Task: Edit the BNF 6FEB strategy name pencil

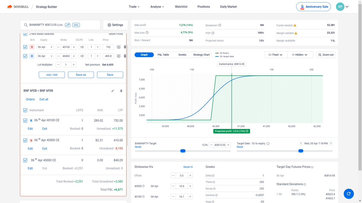Action: pos(113,91)
